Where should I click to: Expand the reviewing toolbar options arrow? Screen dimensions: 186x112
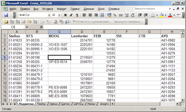[x=146, y=22]
